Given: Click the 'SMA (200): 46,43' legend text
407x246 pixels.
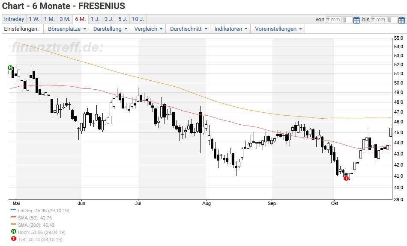Looking at the screenshot, I should point(36,225).
